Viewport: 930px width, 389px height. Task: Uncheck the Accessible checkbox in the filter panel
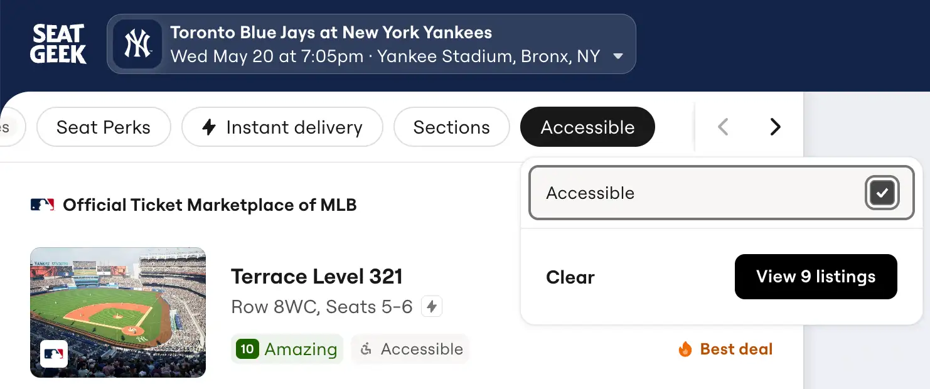tap(882, 193)
